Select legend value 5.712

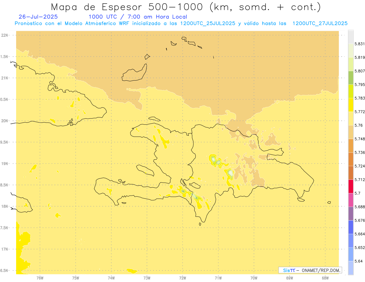click(360, 179)
